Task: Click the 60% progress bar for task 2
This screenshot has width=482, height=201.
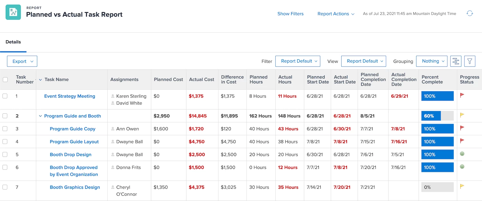Action: click(x=437, y=116)
